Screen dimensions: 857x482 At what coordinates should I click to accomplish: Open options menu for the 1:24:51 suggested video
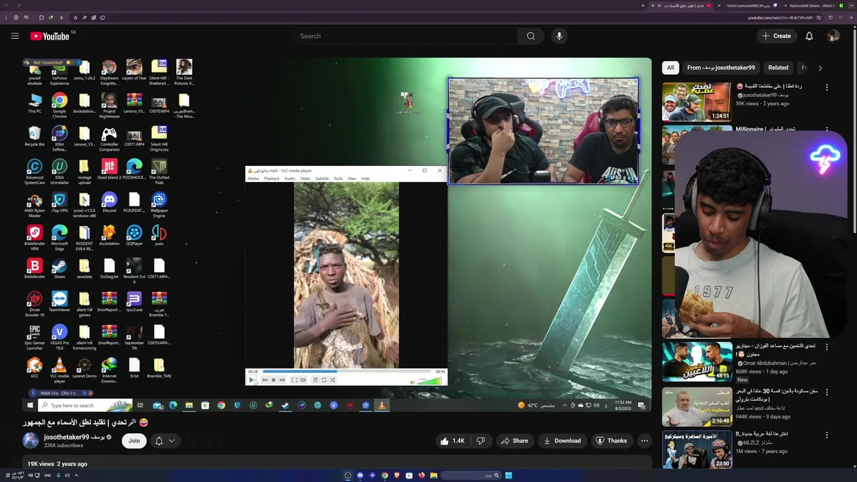[x=827, y=88]
